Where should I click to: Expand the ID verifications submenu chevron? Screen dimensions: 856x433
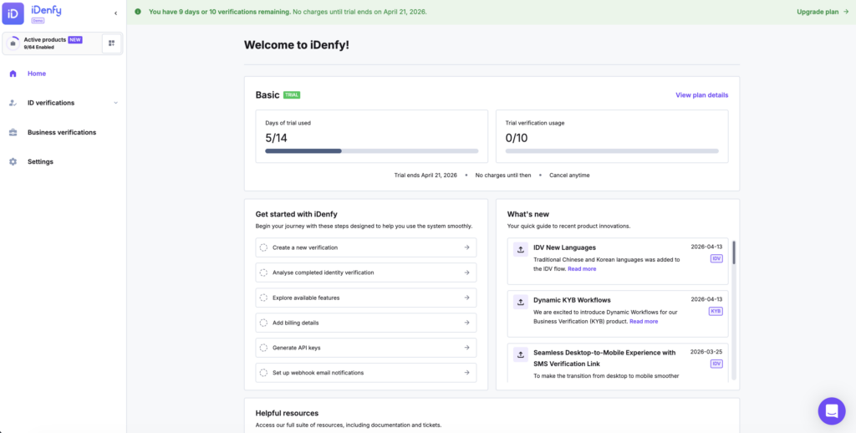coord(115,103)
